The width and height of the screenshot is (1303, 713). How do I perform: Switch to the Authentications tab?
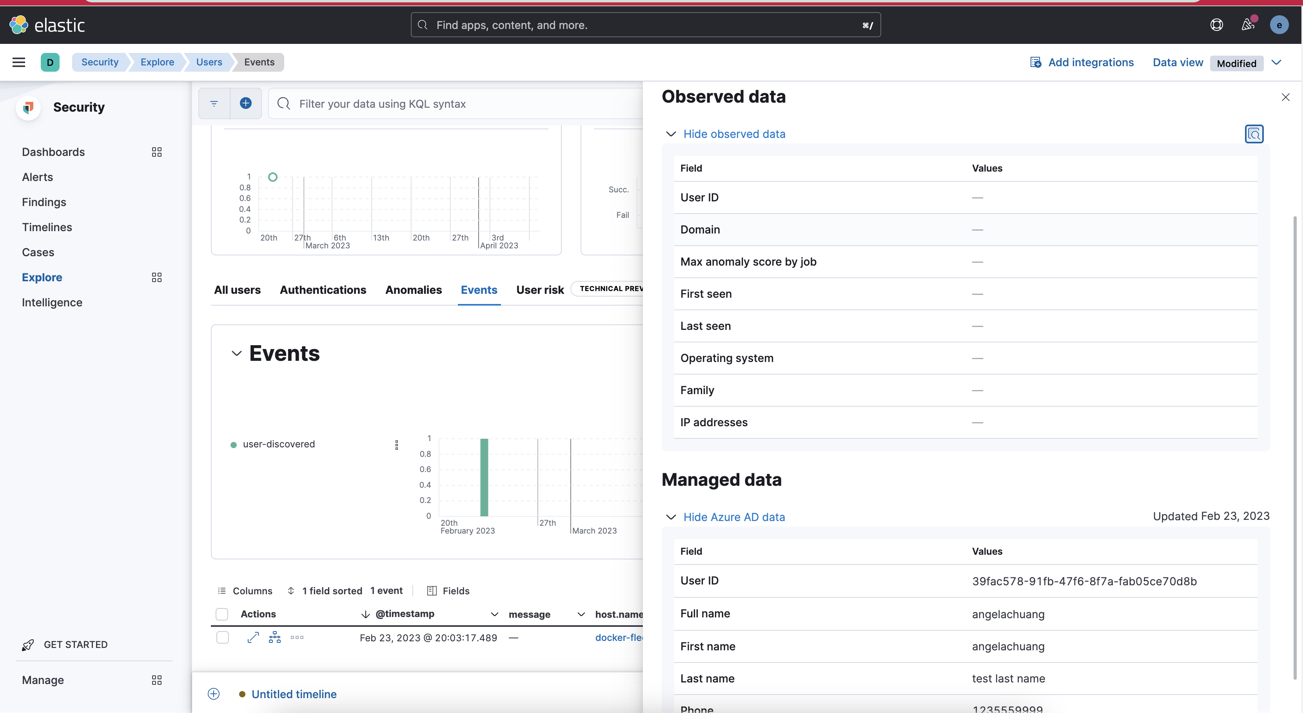pyautogui.click(x=323, y=290)
